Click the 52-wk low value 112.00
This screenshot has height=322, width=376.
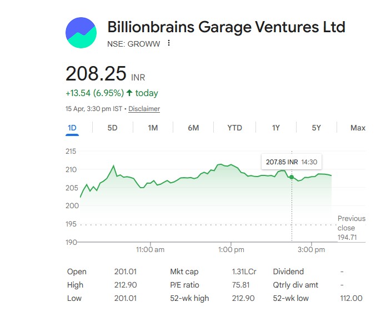pos(351,298)
